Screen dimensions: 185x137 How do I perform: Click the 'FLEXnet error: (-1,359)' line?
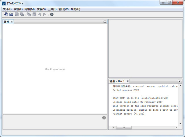[128, 114]
